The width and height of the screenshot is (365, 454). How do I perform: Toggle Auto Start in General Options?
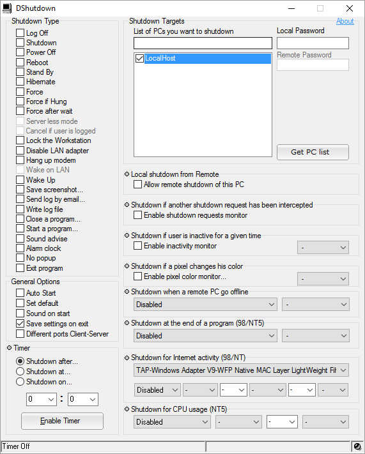click(x=20, y=293)
